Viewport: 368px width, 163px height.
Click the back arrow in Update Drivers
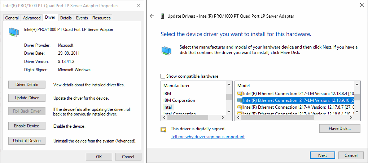pyautogui.click(x=152, y=16)
